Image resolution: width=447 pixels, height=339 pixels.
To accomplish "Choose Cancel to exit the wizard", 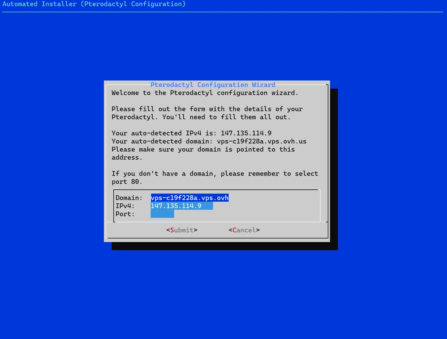I will [x=244, y=230].
